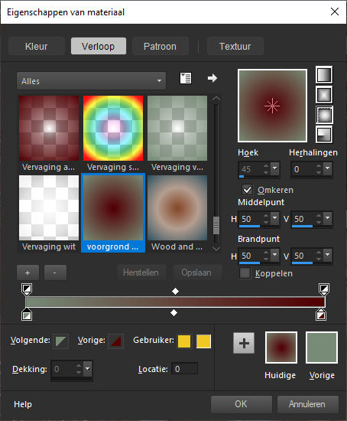Click the OK button
The height and width of the screenshot is (421, 347).
242,404
